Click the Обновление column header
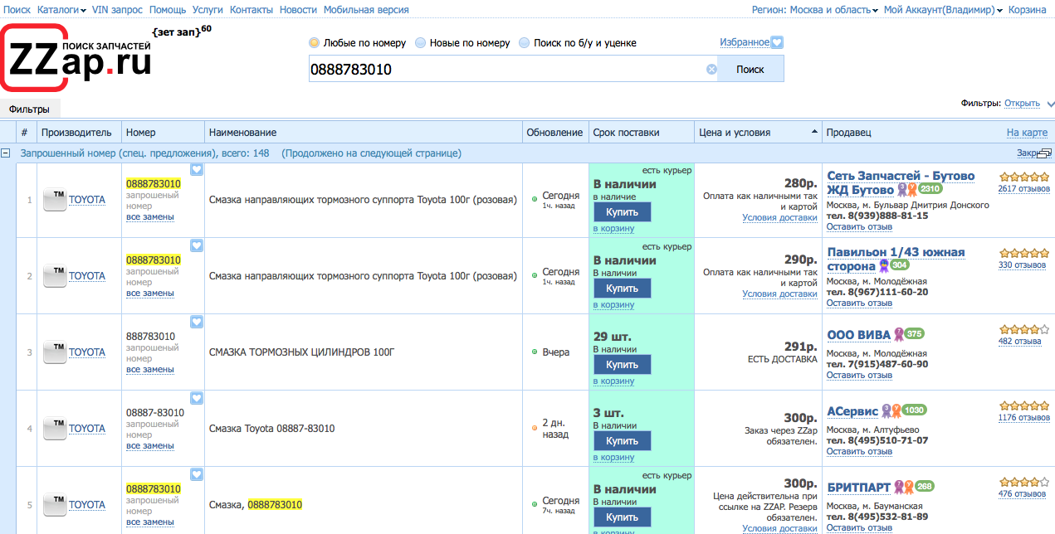The height and width of the screenshot is (534, 1055). (x=554, y=133)
